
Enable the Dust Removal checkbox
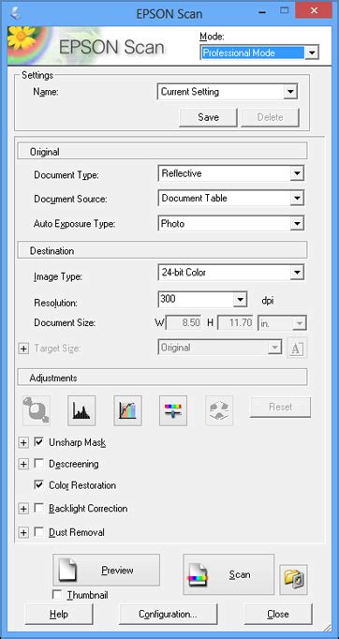coord(39,532)
